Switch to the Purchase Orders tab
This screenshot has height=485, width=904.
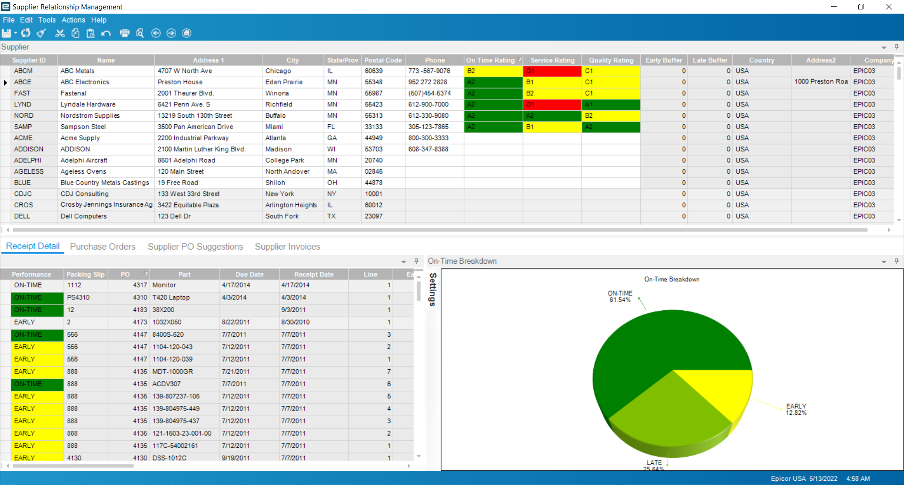[x=103, y=247]
